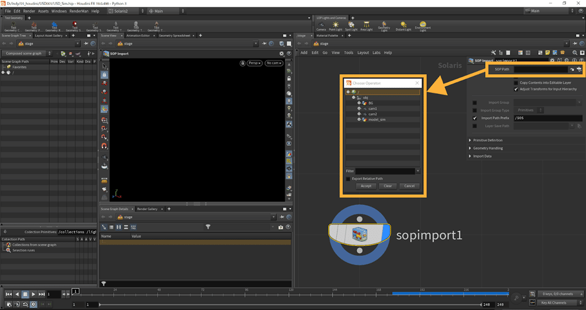The height and width of the screenshot is (310, 586).
Task: Switch to Render Gallery tab
Action: (147, 209)
